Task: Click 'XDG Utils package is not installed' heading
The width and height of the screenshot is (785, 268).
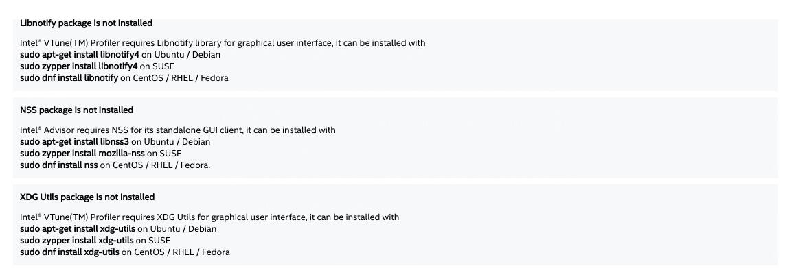Action: point(87,197)
